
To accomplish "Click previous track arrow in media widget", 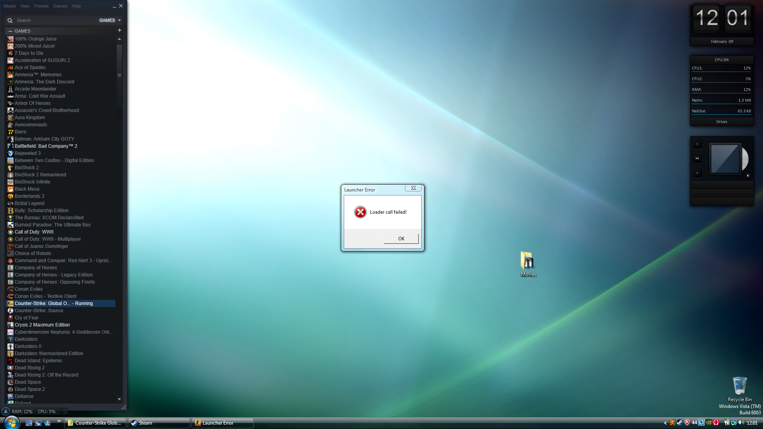I will [697, 144].
